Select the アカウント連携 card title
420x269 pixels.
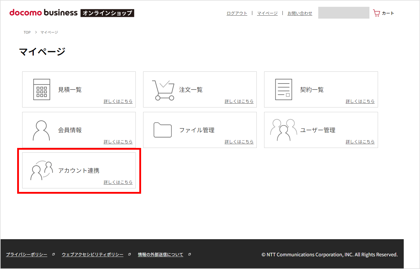[79, 171]
